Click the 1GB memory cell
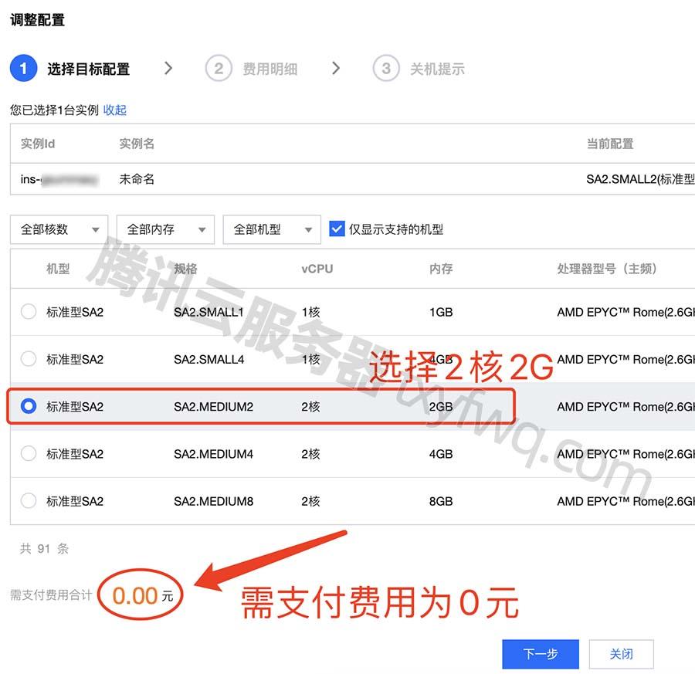 point(441,312)
